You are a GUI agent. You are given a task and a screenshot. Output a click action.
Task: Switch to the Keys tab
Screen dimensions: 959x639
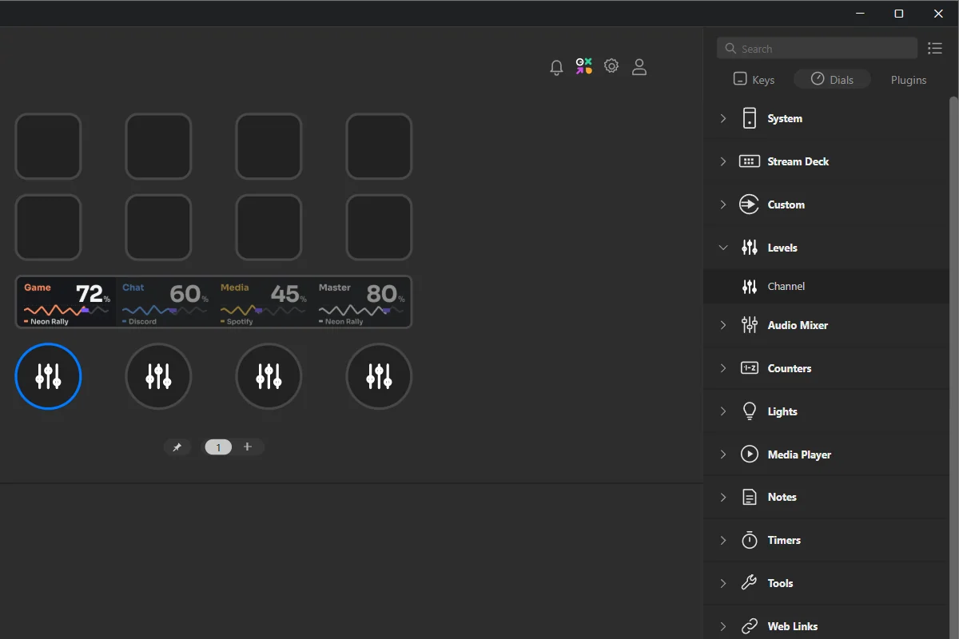[x=754, y=80]
